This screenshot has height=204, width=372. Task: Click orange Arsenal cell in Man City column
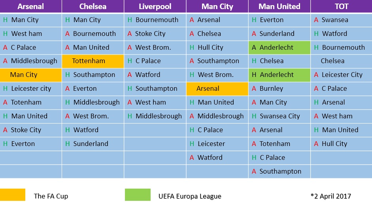point(217,89)
